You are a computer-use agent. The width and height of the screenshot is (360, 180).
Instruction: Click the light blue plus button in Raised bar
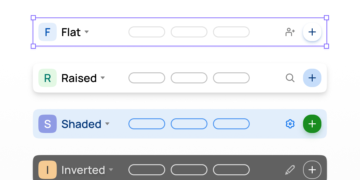312,78
